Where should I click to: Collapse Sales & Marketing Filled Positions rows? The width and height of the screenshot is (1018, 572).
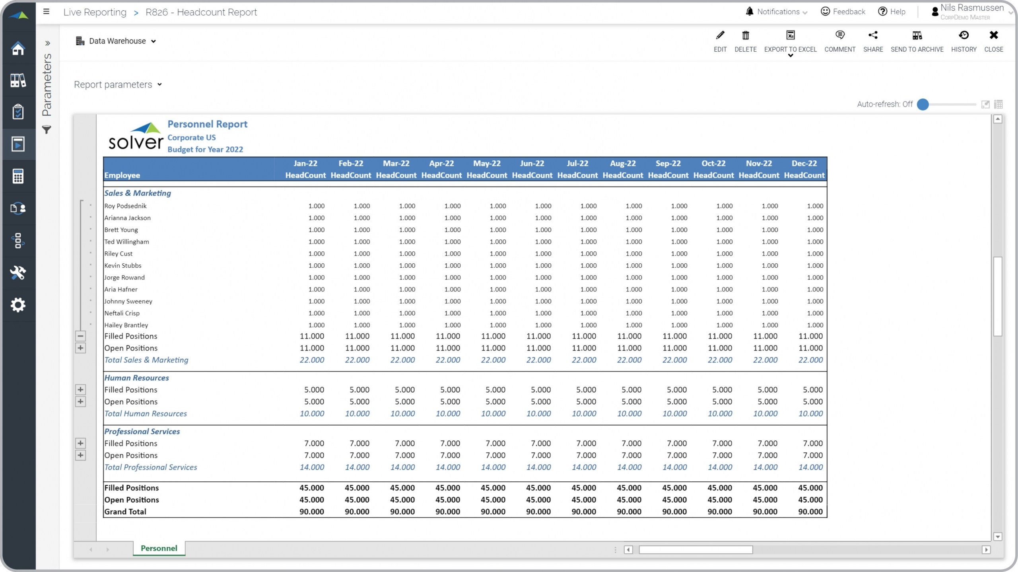[80, 336]
